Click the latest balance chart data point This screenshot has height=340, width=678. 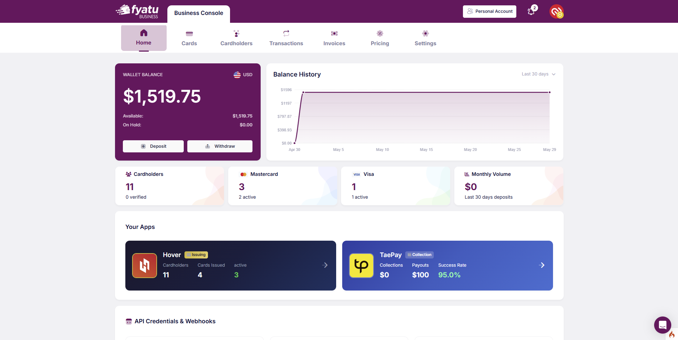[x=549, y=92]
